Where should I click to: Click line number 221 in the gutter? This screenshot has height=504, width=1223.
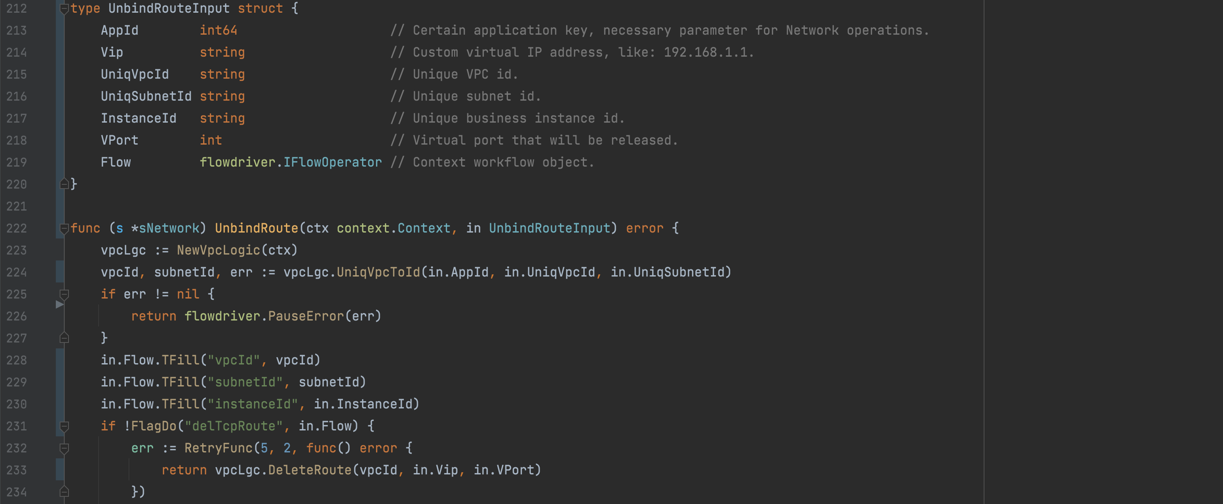click(x=16, y=206)
